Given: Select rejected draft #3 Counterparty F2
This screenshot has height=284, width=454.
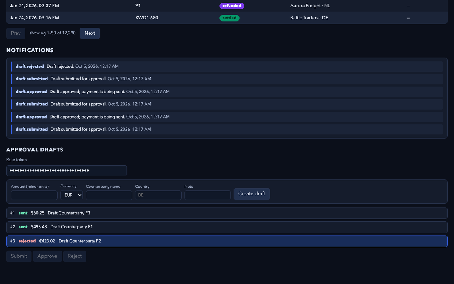Looking at the screenshot, I should pyautogui.click(x=227, y=241).
